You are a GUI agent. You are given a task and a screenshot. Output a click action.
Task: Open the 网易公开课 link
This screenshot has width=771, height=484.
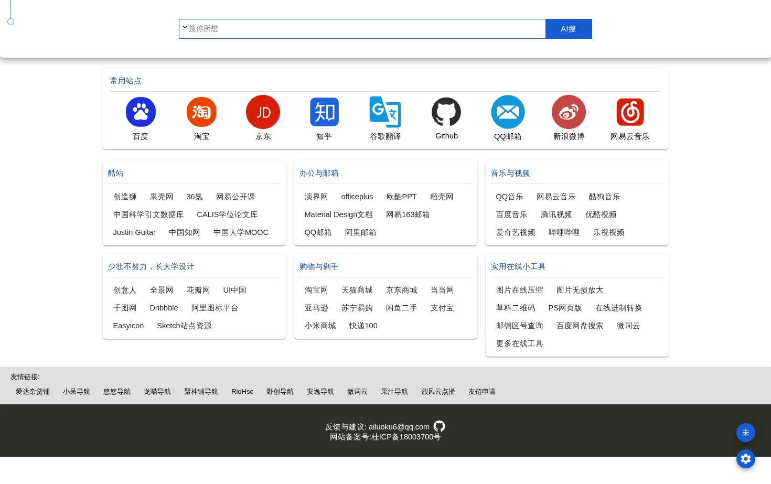tap(235, 197)
